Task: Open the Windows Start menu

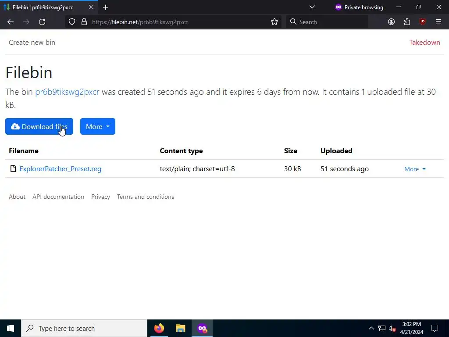Action: click(x=11, y=328)
